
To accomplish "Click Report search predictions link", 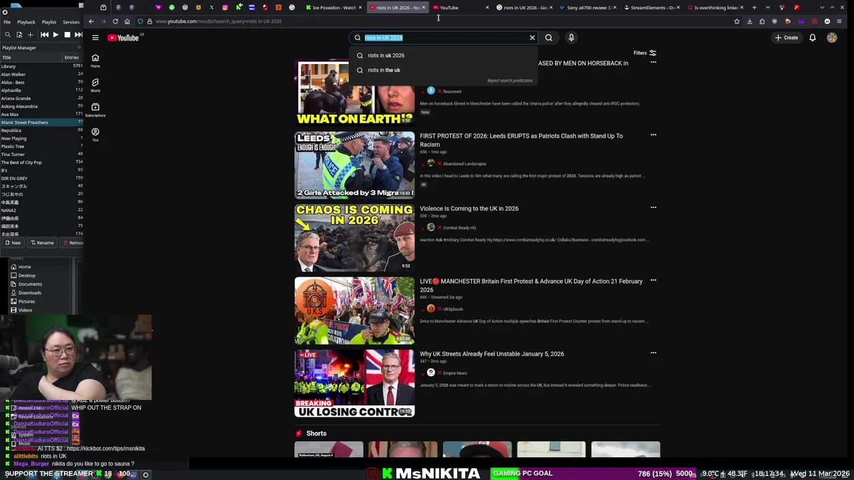I will [x=510, y=81].
